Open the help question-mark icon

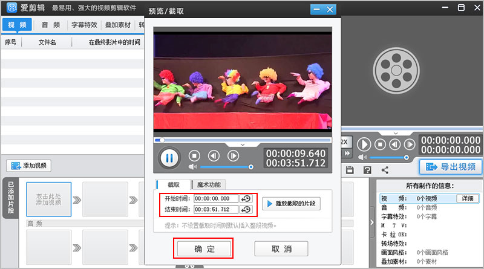(367, 170)
